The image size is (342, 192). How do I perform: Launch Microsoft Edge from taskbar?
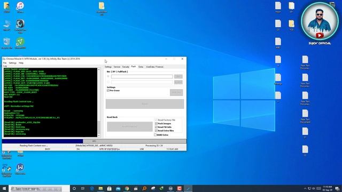point(92,188)
